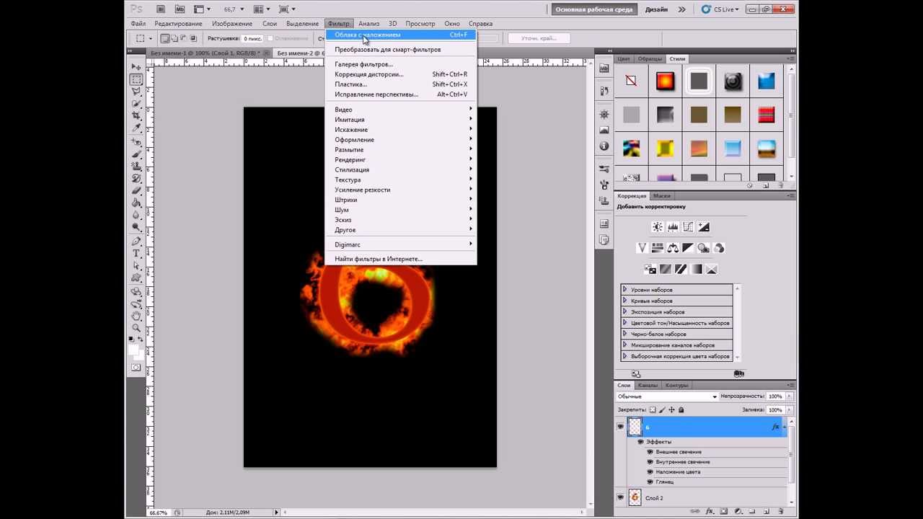Open Заливка fill dropdown arrow
Screen dimensions: 923x519
(789, 409)
